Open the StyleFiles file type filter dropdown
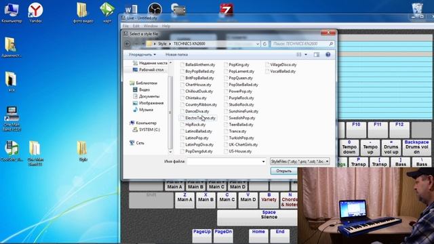434x244 pixels. pos(300,161)
